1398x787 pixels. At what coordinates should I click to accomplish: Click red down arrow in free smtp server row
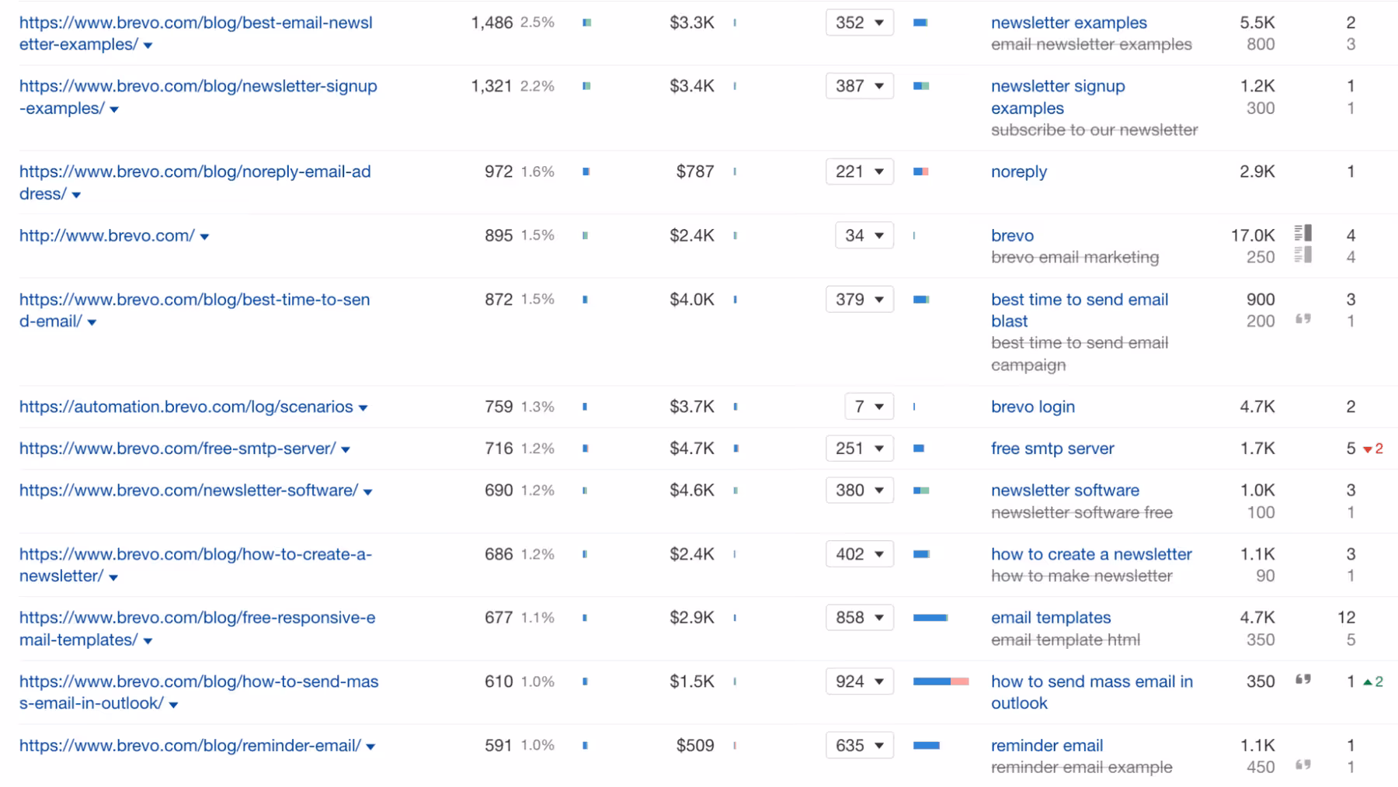point(1368,449)
